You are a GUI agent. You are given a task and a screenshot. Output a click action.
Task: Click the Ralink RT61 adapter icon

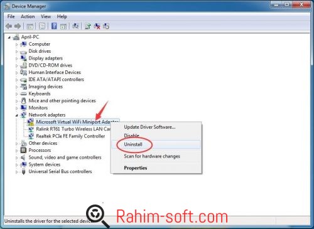(31, 129)
